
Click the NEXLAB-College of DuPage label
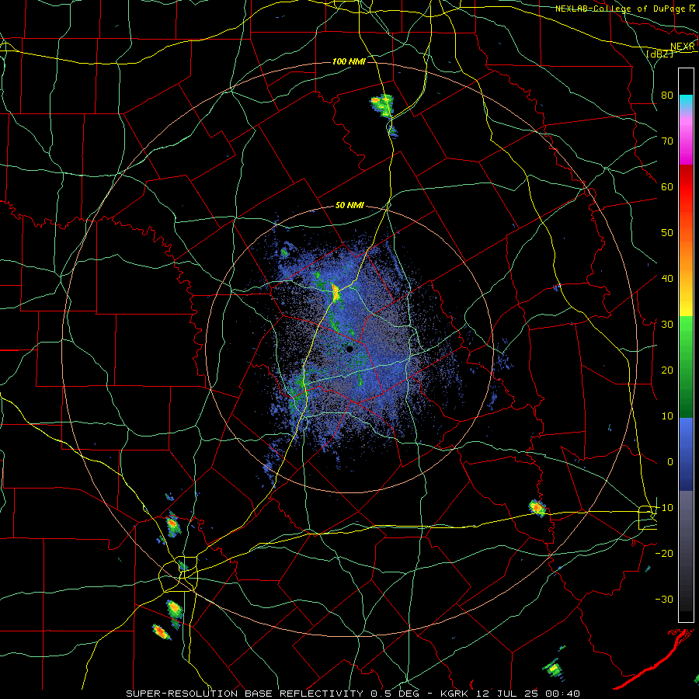[x=621, y=9]
